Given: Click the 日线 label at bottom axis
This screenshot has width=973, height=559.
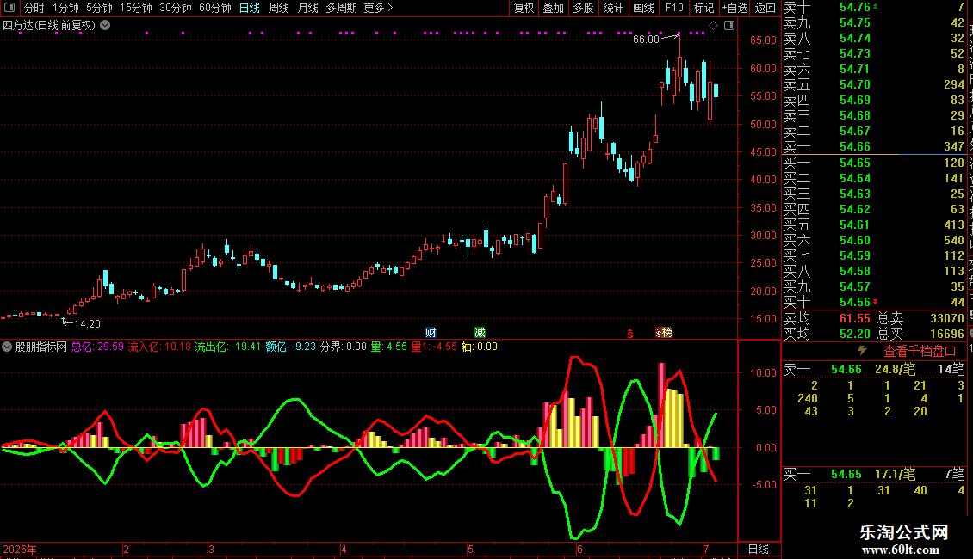Looking at the screenshot, I should (759, 549).
